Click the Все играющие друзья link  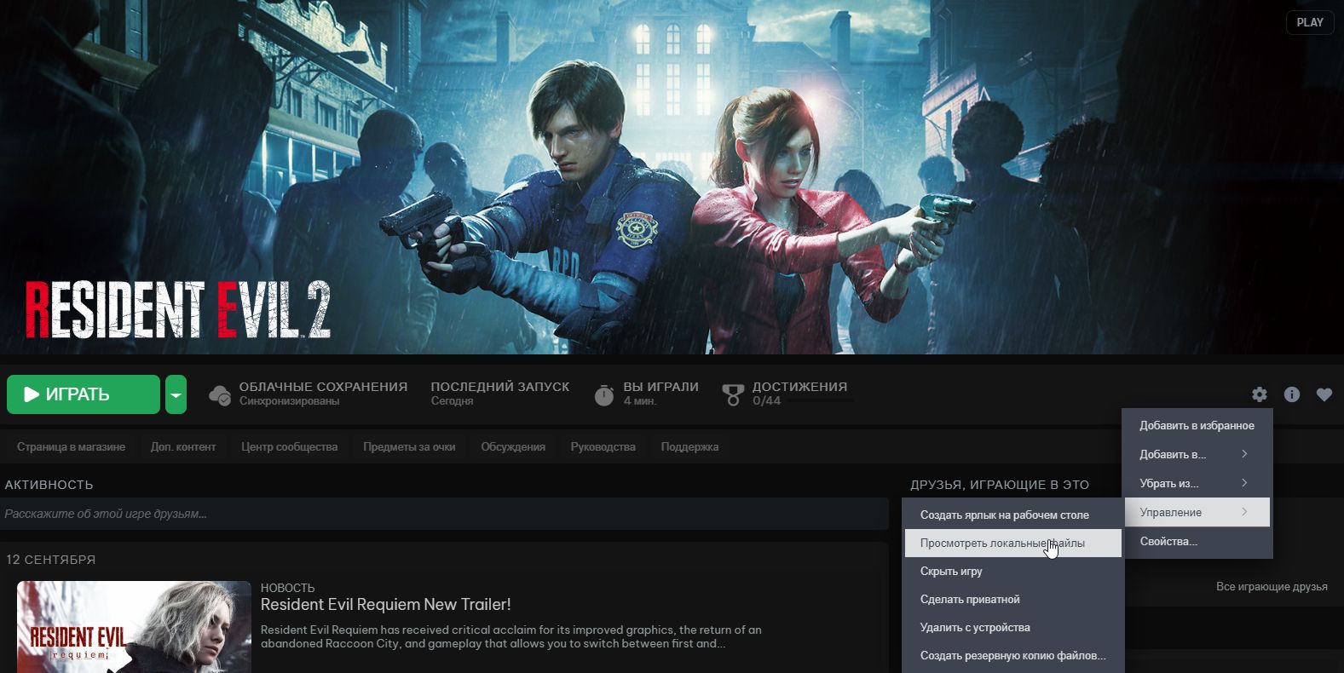(1272, 586)
